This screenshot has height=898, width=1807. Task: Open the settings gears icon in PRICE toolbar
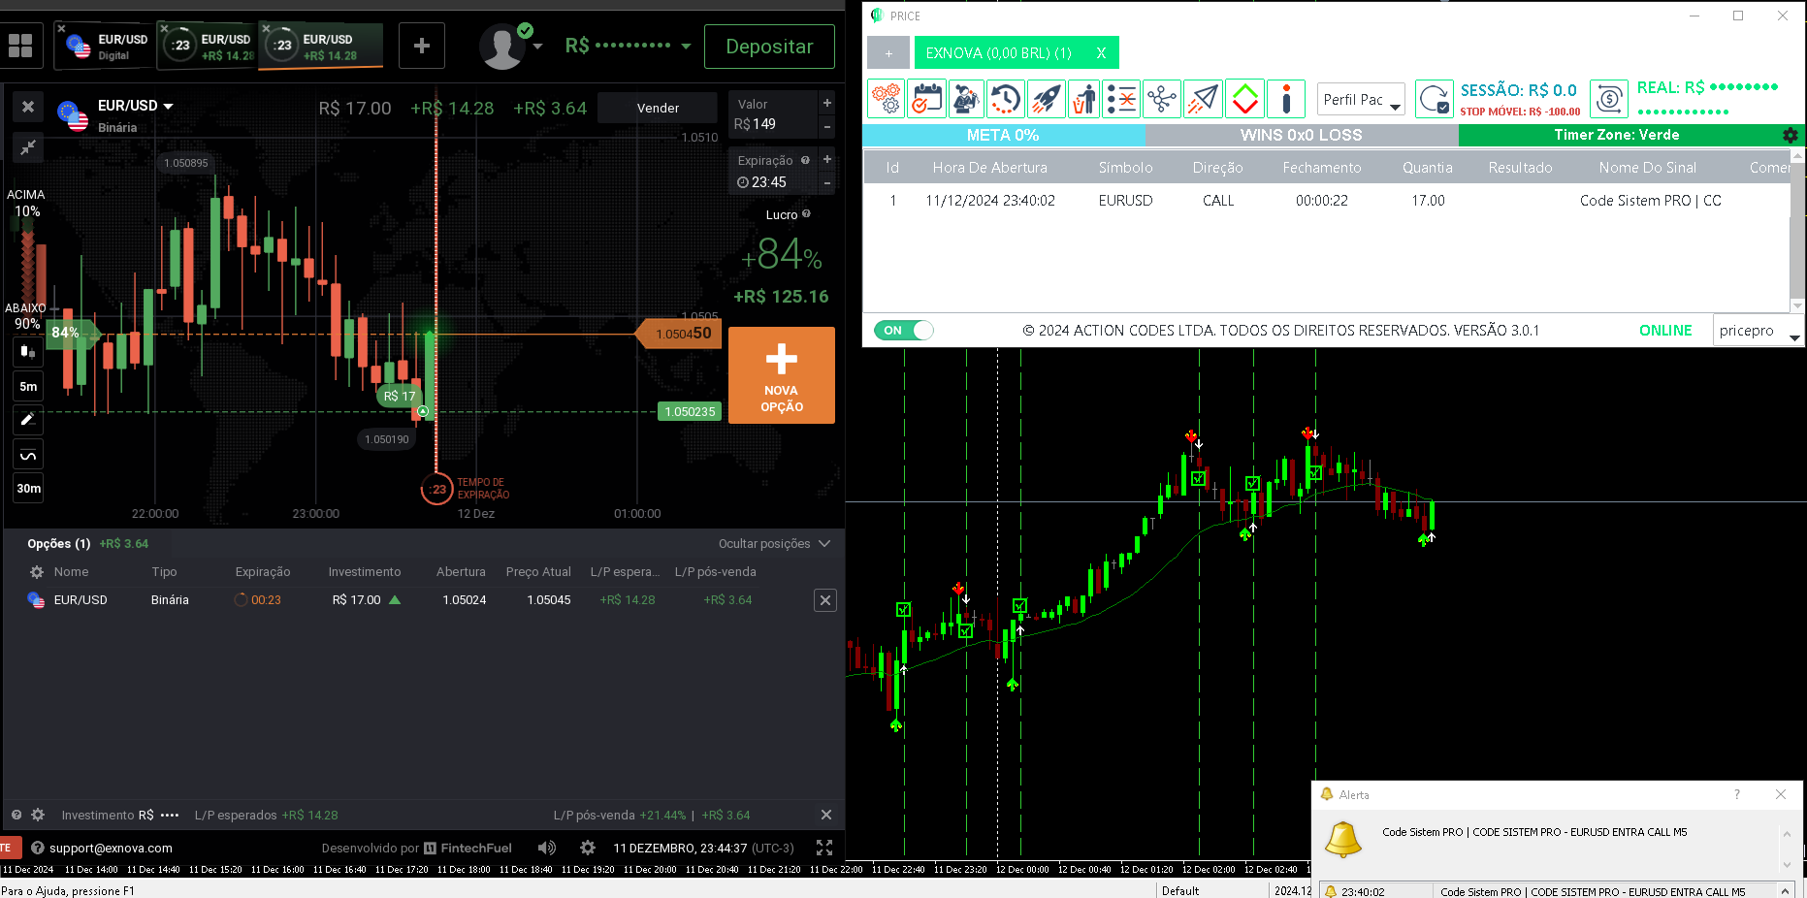(x=886, y=98)
